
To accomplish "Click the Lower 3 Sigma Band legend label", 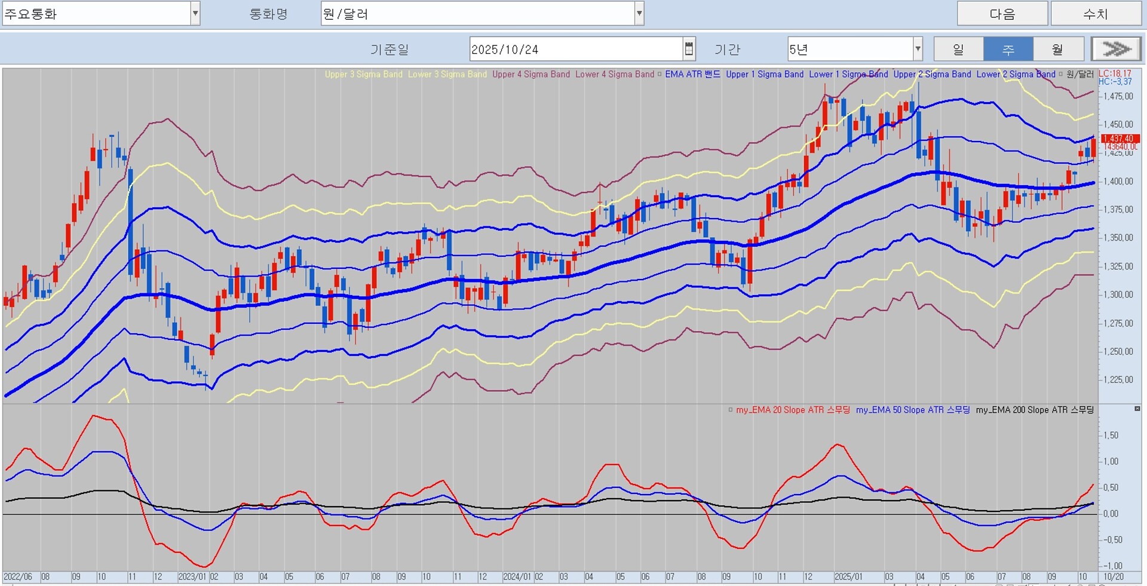I will click(x=447, y=74).
